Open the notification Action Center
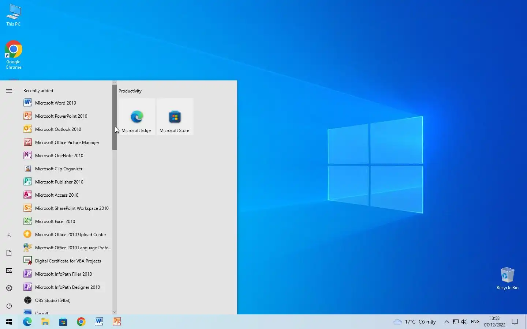527x329 pixels. [515, 322]
